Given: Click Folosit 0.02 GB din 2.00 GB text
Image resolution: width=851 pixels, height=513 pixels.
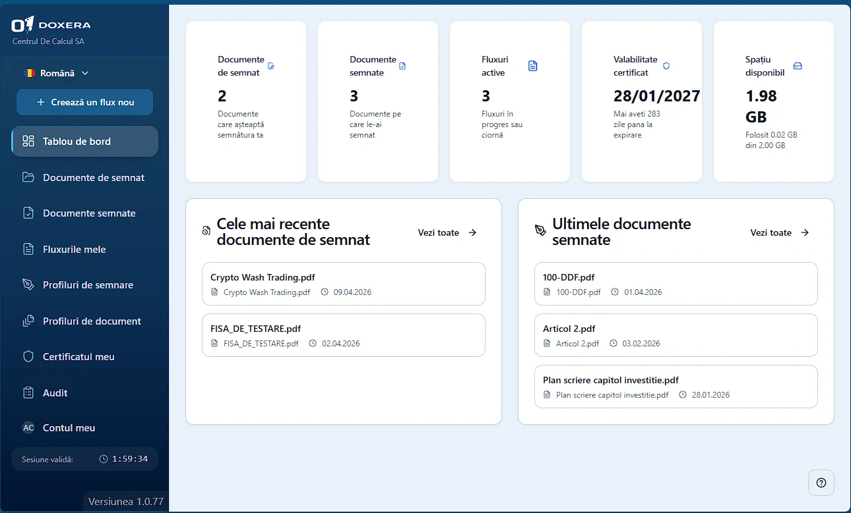Looking at the screenshot, I should (771, 140).
